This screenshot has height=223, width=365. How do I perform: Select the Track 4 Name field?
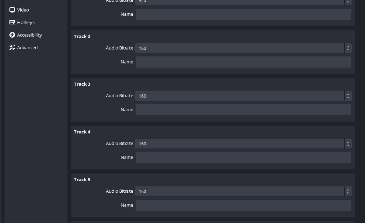(243, 157)
